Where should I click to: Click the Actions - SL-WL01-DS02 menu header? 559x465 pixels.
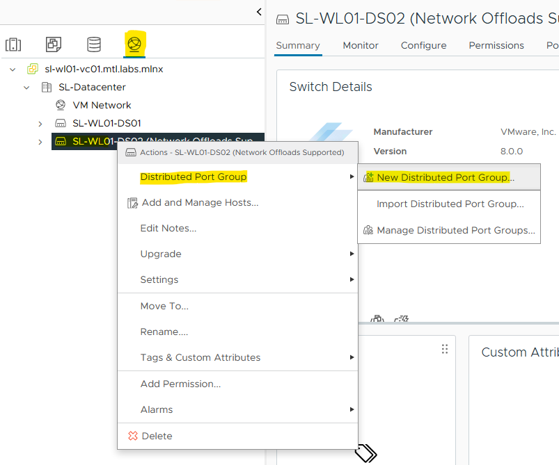[x=237, y=152]
